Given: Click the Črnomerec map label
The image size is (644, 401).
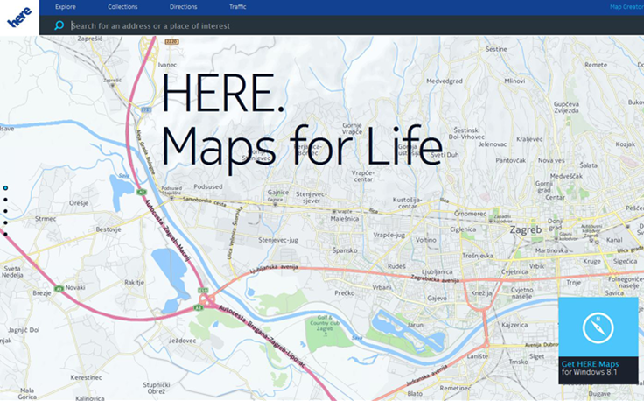Looking at the screenshot, I should pyautogui.click(x=470, y=214).
